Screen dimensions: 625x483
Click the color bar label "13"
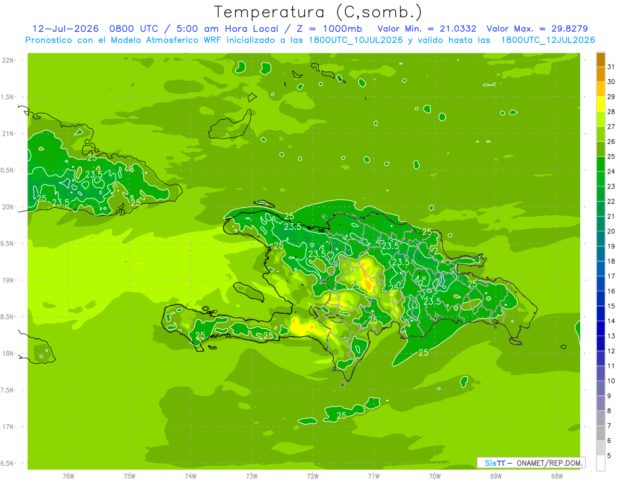(611, 336)
